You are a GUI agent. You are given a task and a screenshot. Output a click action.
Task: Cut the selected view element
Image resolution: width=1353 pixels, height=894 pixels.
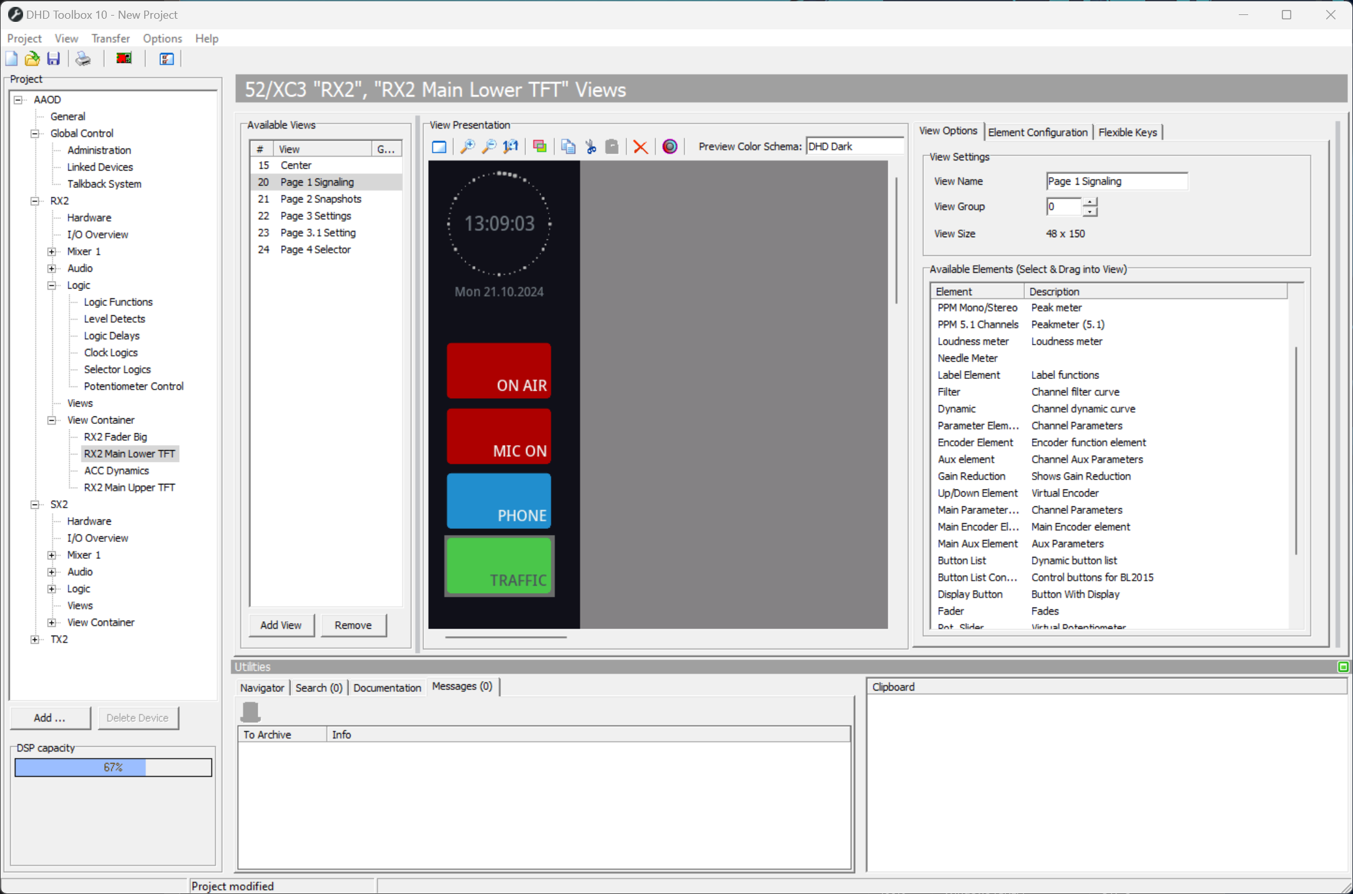pos(590,146)
